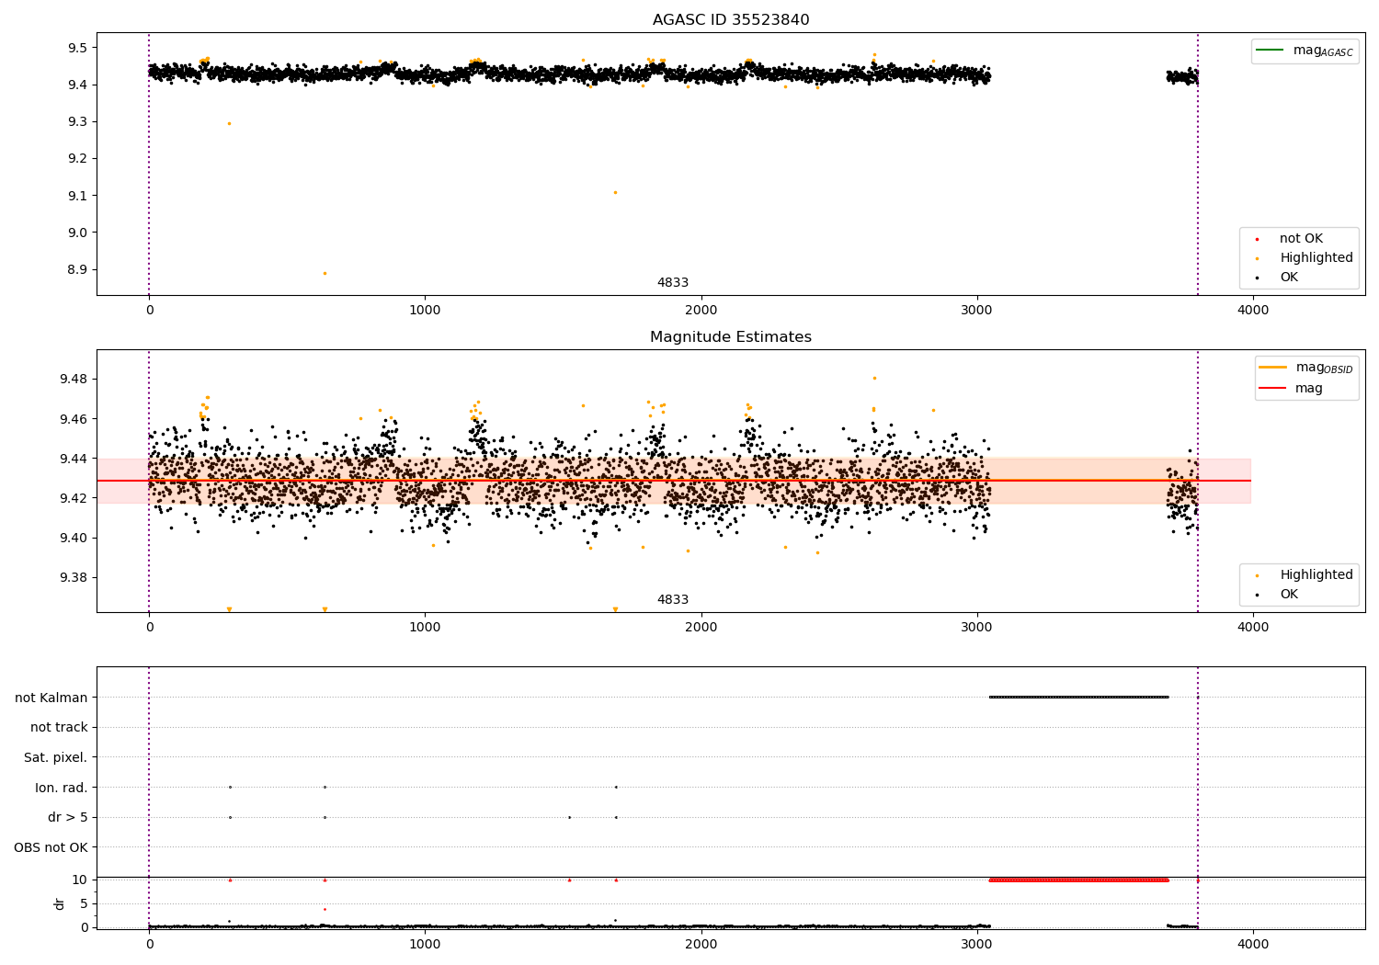Click the highest orange point near 9.48 in Magnitude Estimates
Screen dimensions: 1379x965
coord(874,378)
